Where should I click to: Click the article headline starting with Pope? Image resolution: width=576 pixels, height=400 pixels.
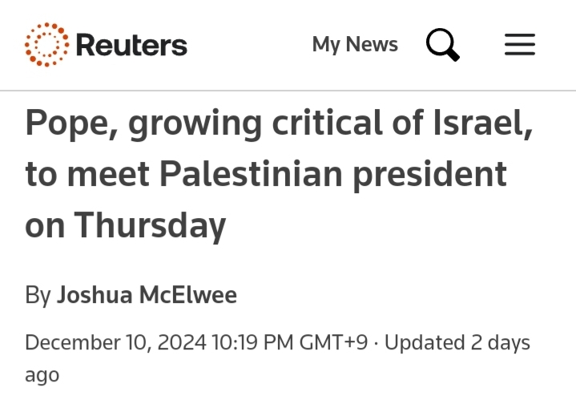pyautogui.click(x=279, y=174)
